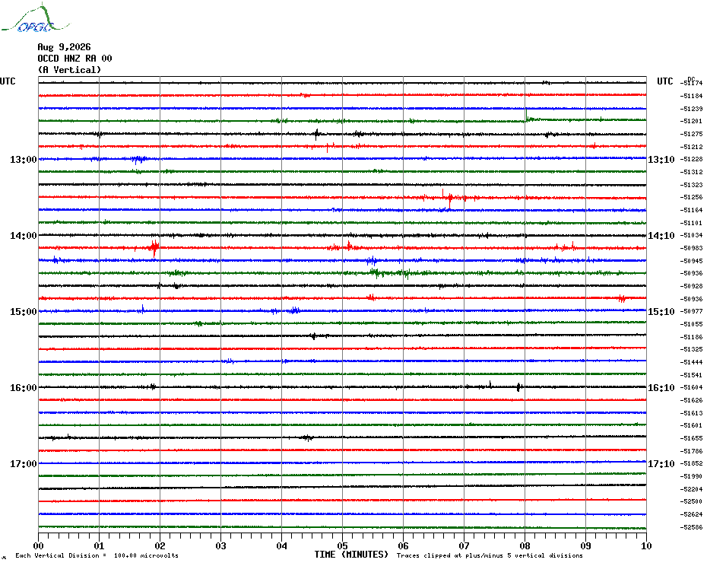Viewport: 707px width, 566px height.
Task: Click the DC value '-51212'
Action: point(692,147)
